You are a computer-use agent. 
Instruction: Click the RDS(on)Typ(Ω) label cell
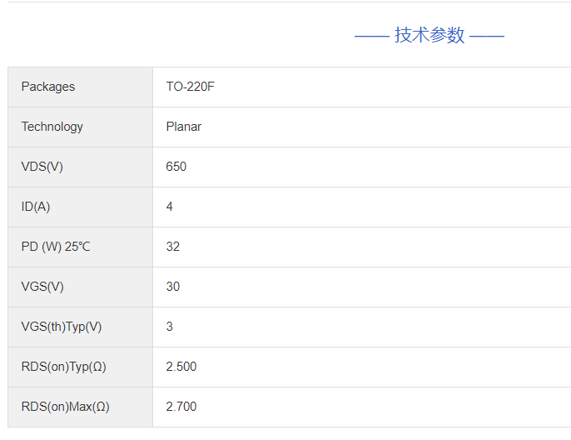click(x=80, y=367)
